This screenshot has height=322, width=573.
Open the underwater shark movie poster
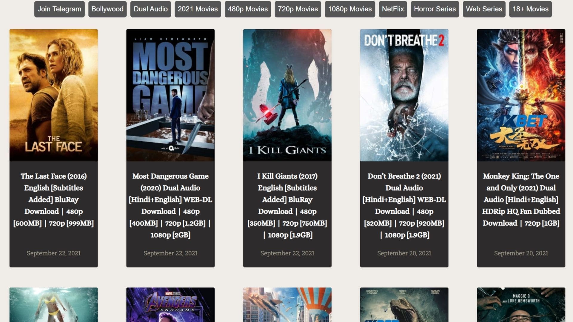pyautogui.click(x=54, y=305)
